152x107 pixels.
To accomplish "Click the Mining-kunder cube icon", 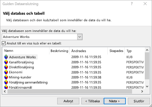I will [6, 77].
